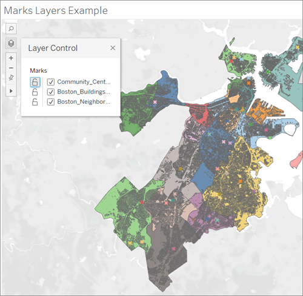Image resolution: width=303 pixels, height=296 pixels.
Task: Click the pin to reset map view
Action: tap(11, 78)
